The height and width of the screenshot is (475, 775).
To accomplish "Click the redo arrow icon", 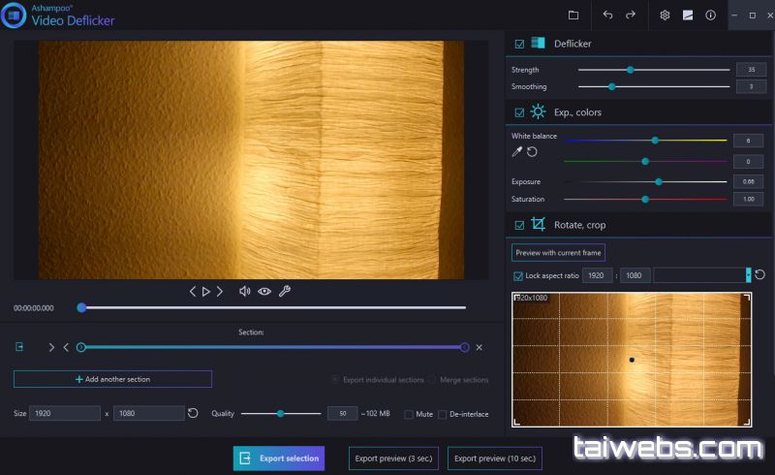I will pos(631,16).
